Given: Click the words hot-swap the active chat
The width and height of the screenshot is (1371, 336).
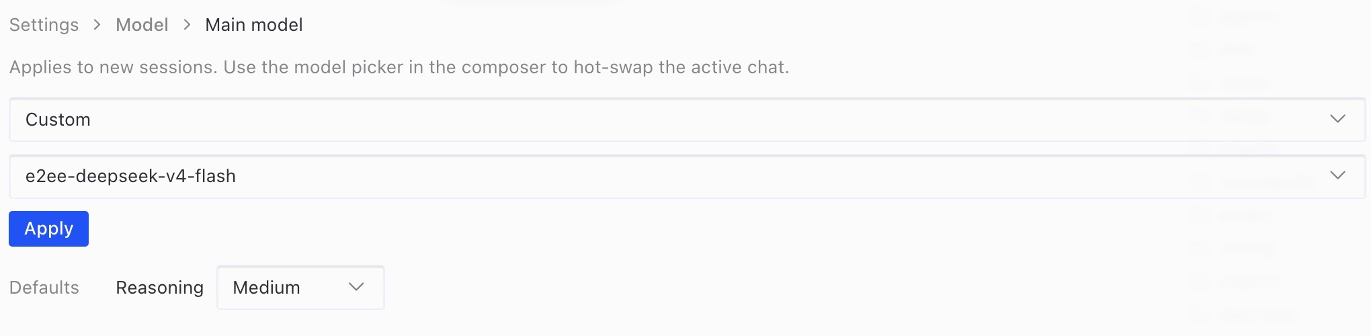Looking at the screenshot, I should click(x=679, y=67).
